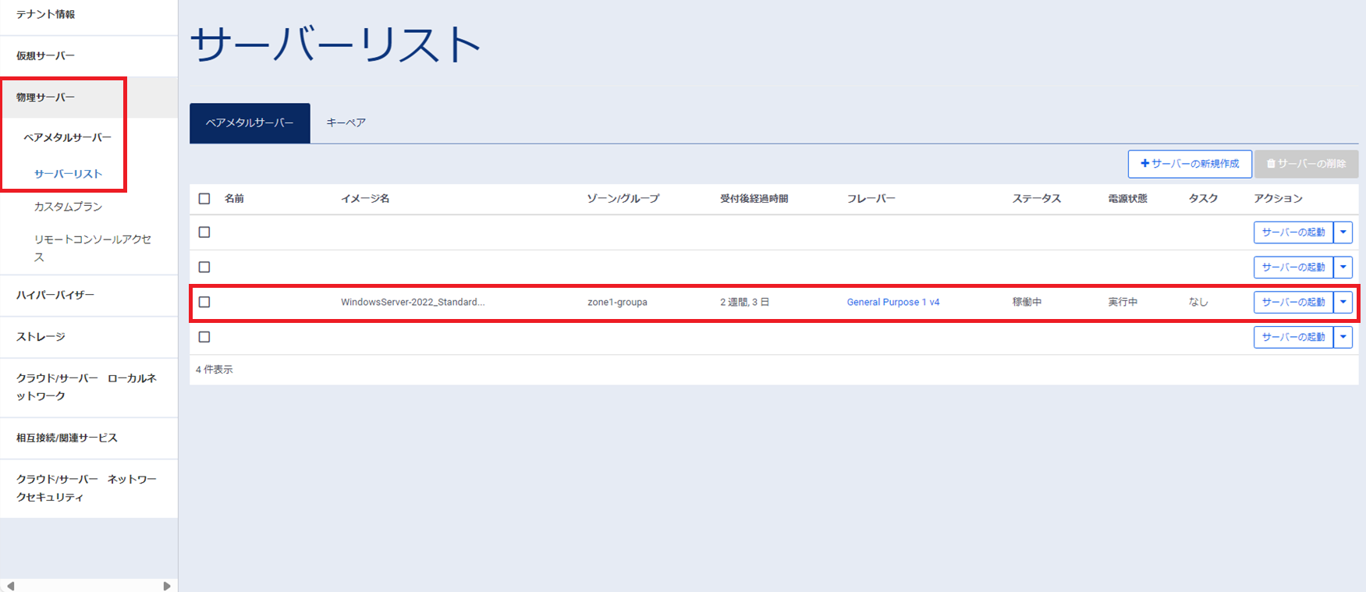
Task: Click the zone1-groupa cell
Action: point(617,302)
